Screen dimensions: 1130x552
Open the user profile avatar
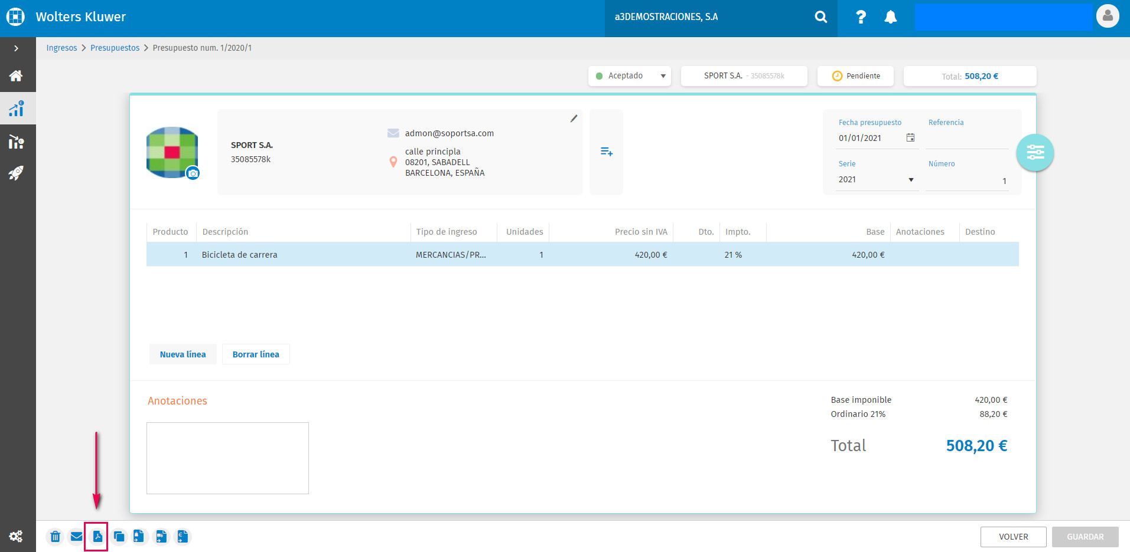click(x=1108, y=16)
